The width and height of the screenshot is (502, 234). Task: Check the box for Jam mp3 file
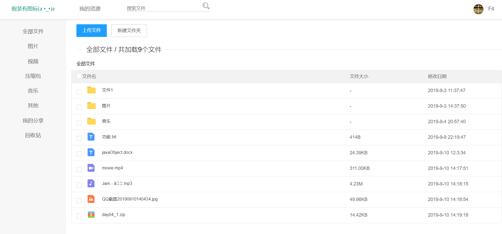tap(79, 185)
